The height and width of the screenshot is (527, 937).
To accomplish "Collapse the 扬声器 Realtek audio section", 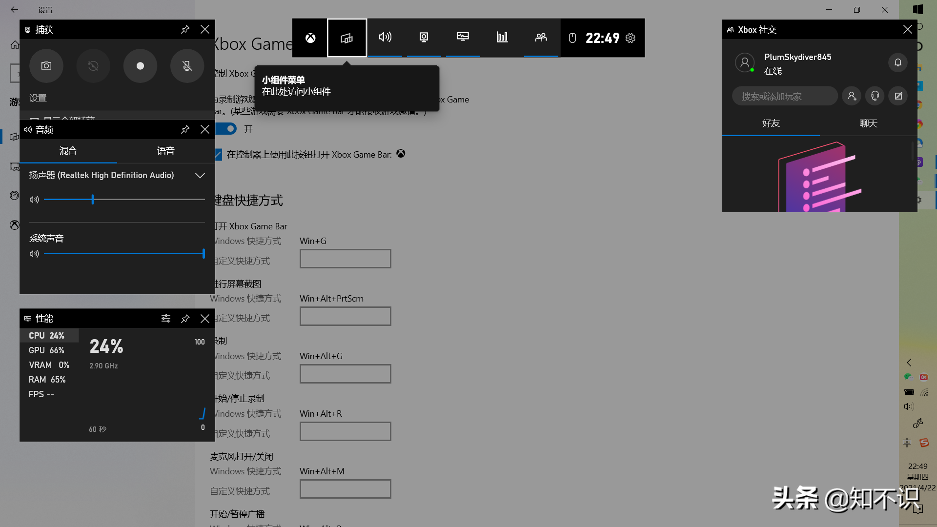I will pos(200,175).
